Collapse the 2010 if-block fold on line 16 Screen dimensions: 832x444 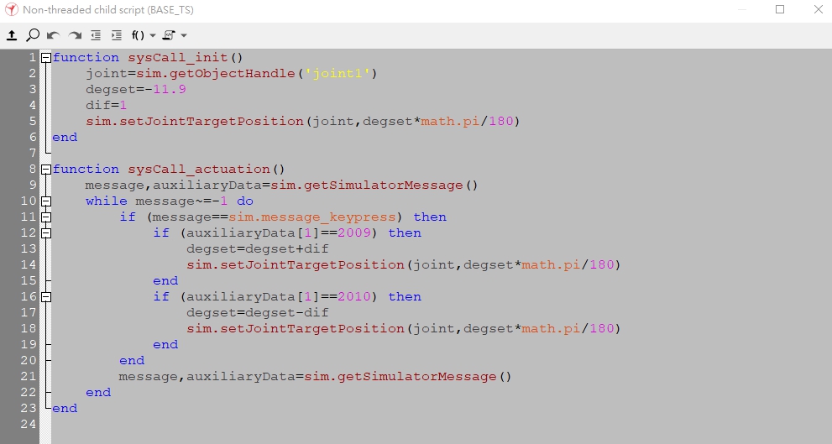pos(46,296)
